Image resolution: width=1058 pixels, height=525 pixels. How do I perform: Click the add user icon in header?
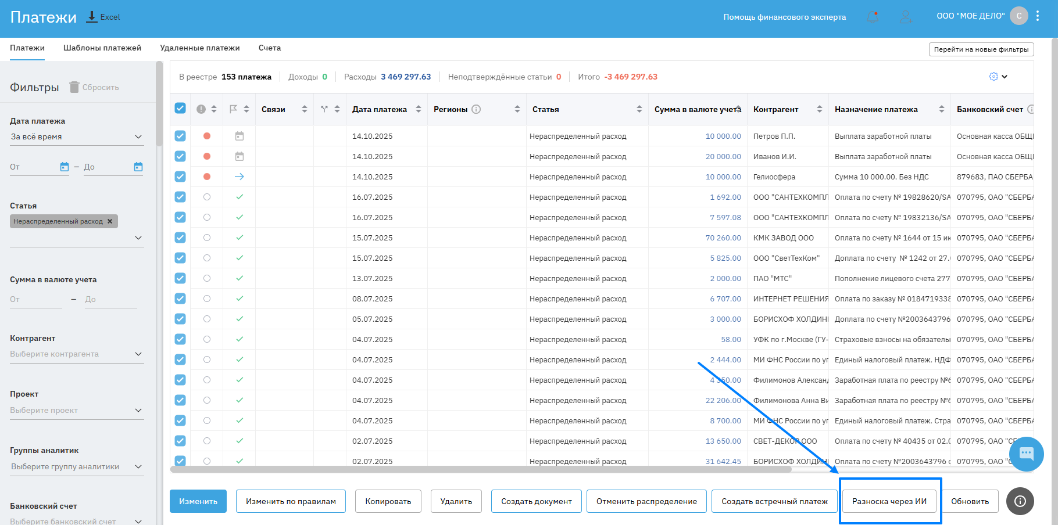[x=906, y=17]
